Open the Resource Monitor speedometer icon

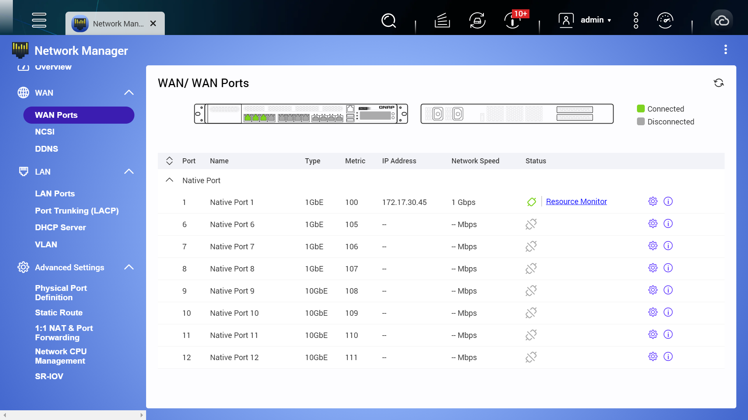click(x=665, y=21)
